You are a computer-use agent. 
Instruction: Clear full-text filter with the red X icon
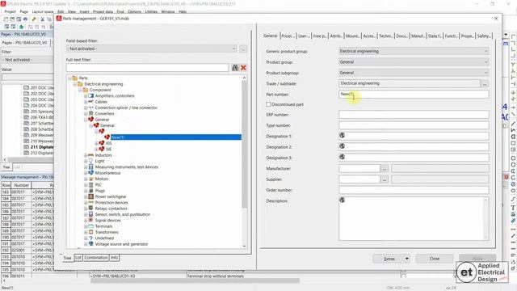243,68
